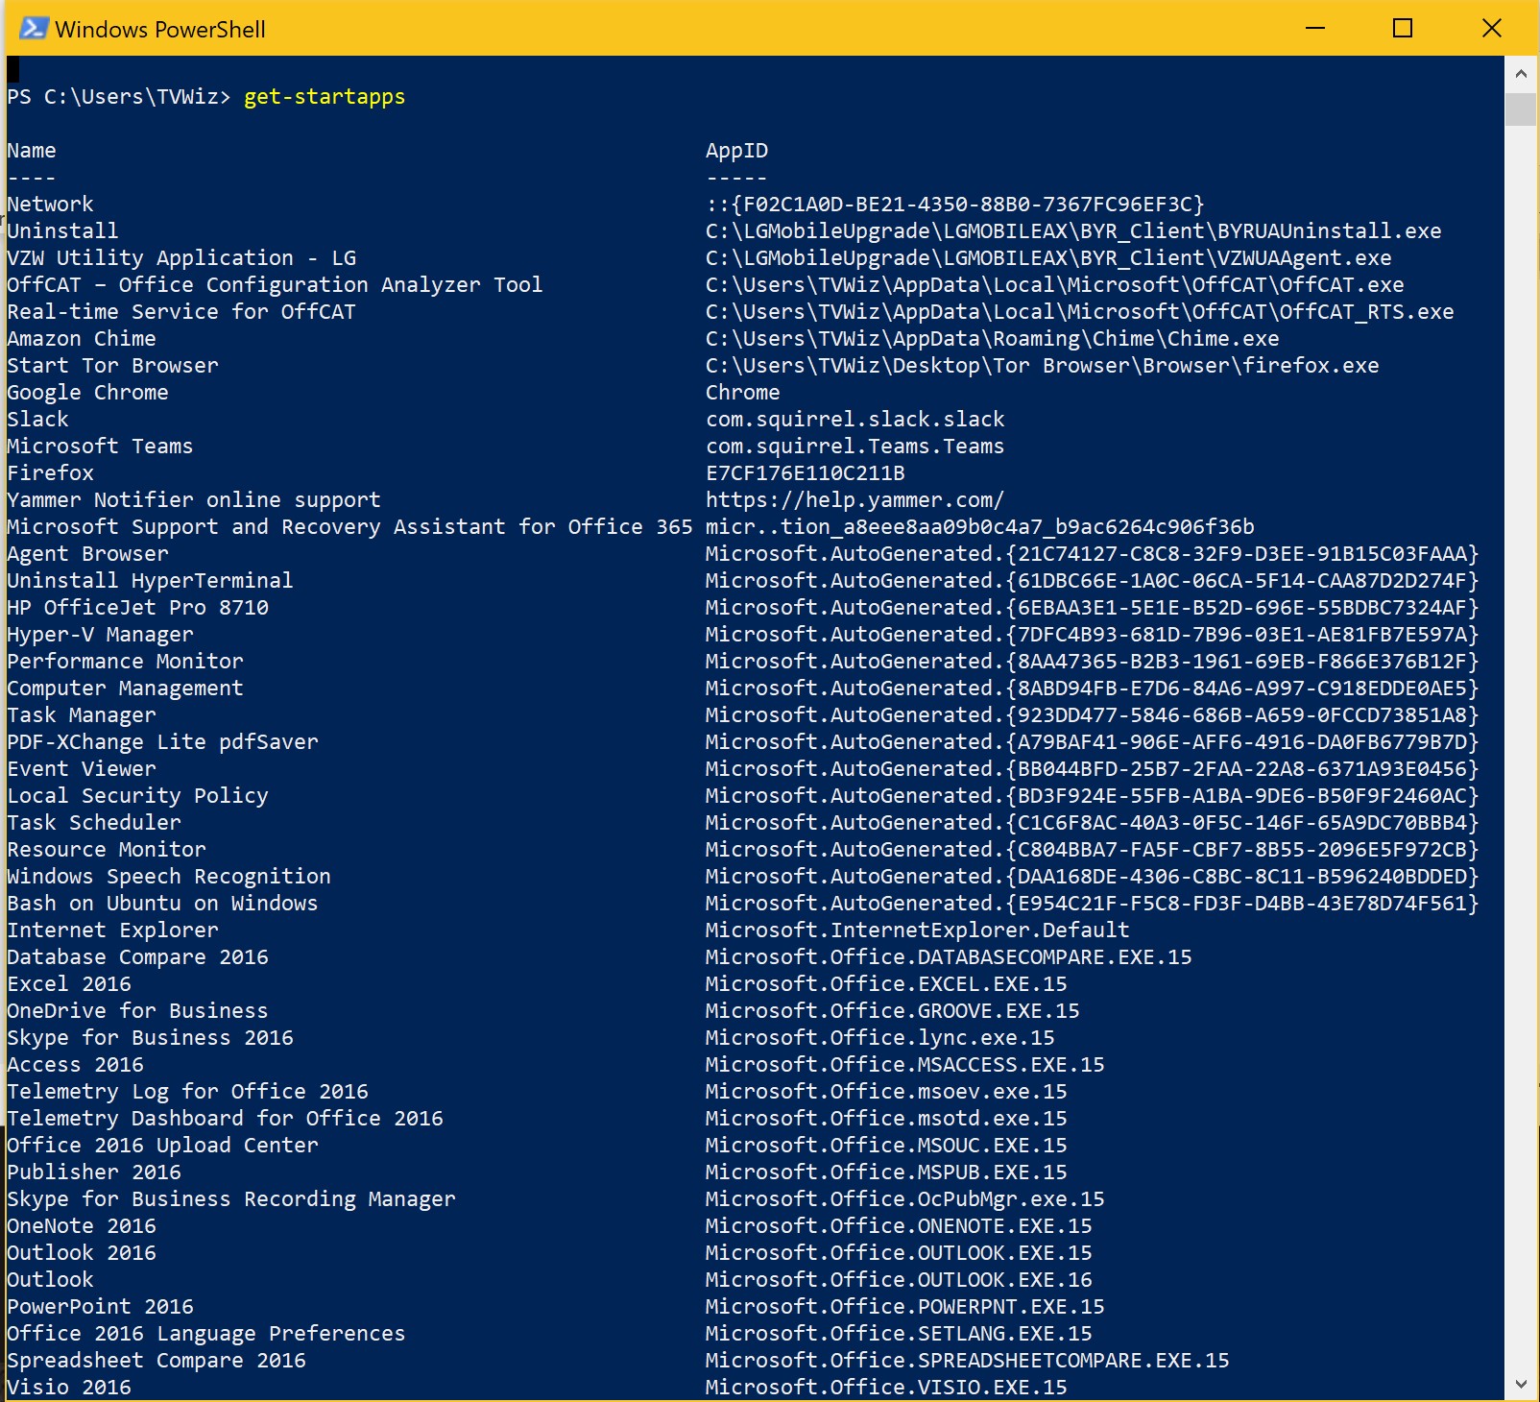
Task: Click the 'Amazon Chime' name
Action: tap(82, 339)
